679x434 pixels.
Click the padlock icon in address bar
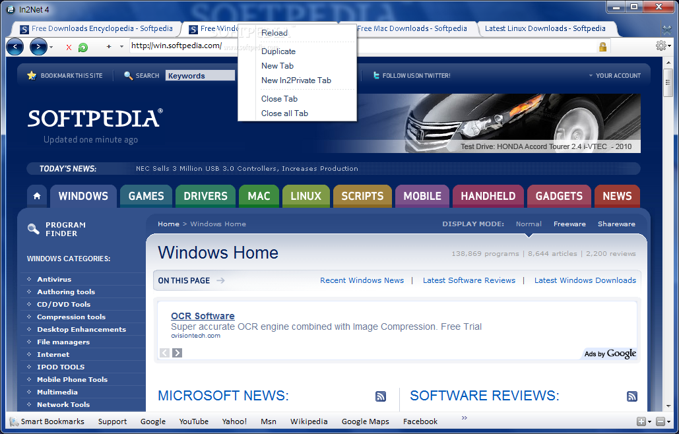click(x=602, y=47)
